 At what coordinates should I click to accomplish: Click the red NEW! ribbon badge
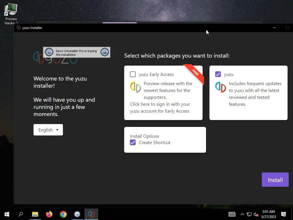click(194, 73)
